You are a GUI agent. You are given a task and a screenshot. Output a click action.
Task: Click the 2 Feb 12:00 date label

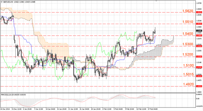(107, 109)
